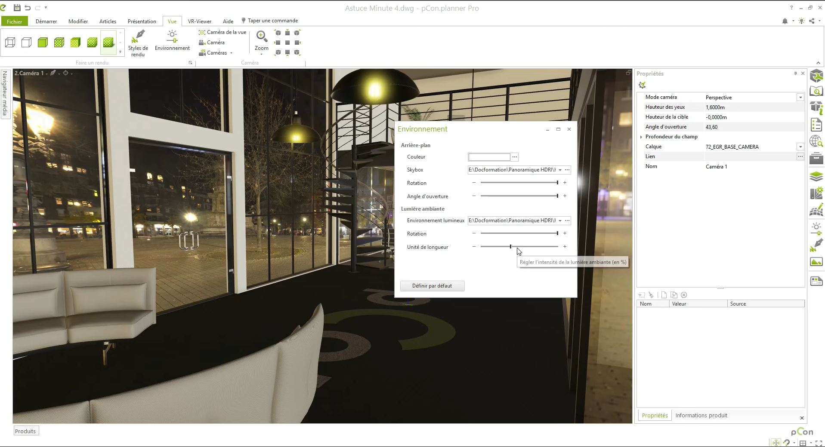Expand Profondeur du champ section
The width and height of the screenshot is (825, 447).
point(641,137)
